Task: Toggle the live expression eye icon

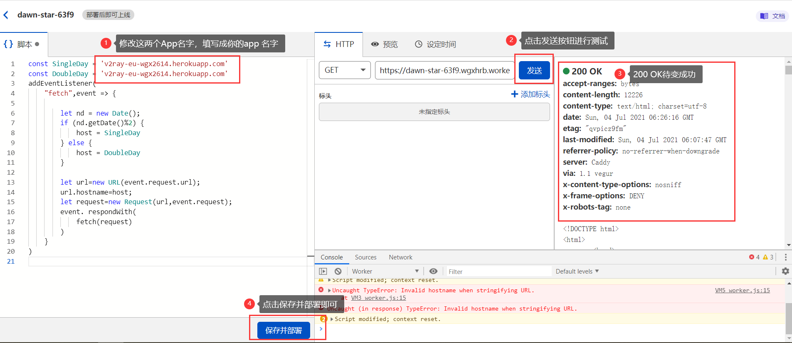Action: coord(433,271)
